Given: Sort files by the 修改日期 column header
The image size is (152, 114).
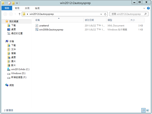Looking at the screenshot, I should pyautogui.click(x=95, y=20).
